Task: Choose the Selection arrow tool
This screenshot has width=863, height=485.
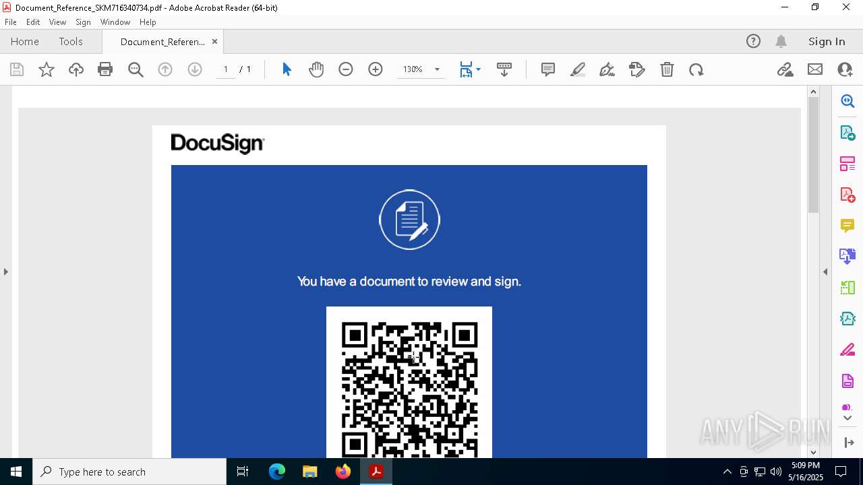Action: point(287,69)
